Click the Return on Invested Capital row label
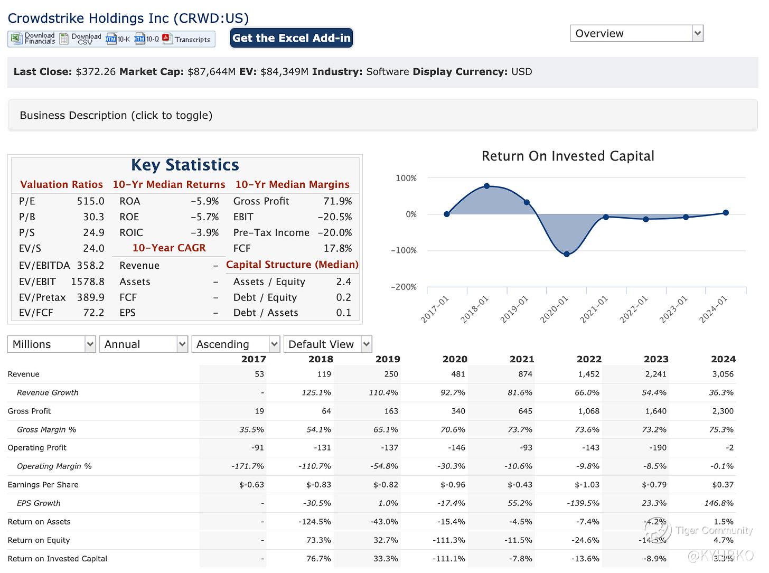769x573 pixels. pos(57,558)
